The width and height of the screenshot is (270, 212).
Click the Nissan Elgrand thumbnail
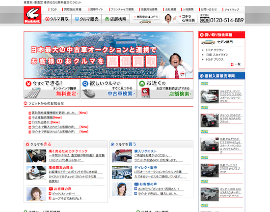210,145
